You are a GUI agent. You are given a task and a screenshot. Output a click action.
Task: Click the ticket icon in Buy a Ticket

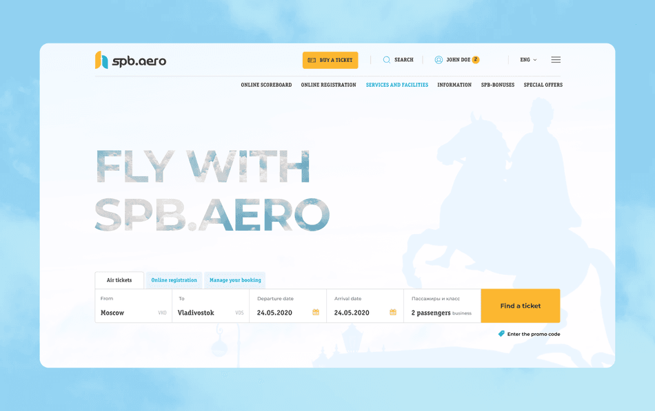click(x=312, y=60)
